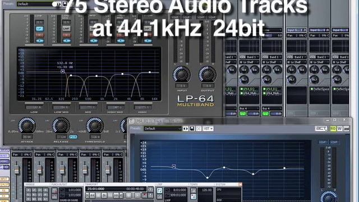Image resolution: width=359 pixels, height=202 pixels.
Task: Click the lower loop icon under the loop toggle
Action: pos(159,196)
